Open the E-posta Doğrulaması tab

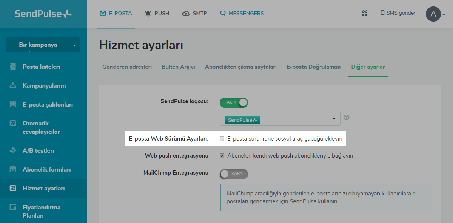[314, 67]
